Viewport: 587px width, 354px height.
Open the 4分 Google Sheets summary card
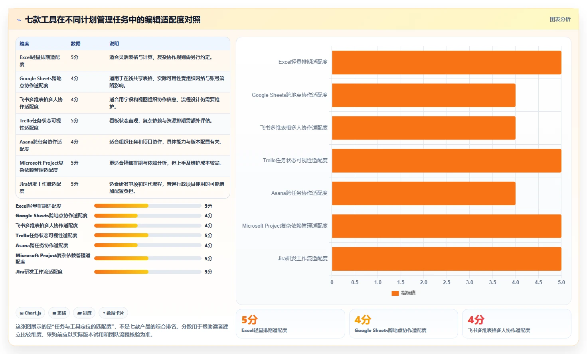tap(403, 324)
